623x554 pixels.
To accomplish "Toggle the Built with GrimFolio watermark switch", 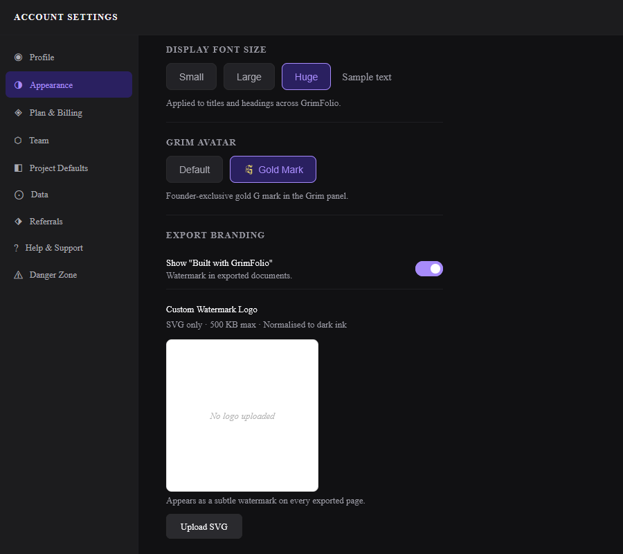I will click(429, 269).
